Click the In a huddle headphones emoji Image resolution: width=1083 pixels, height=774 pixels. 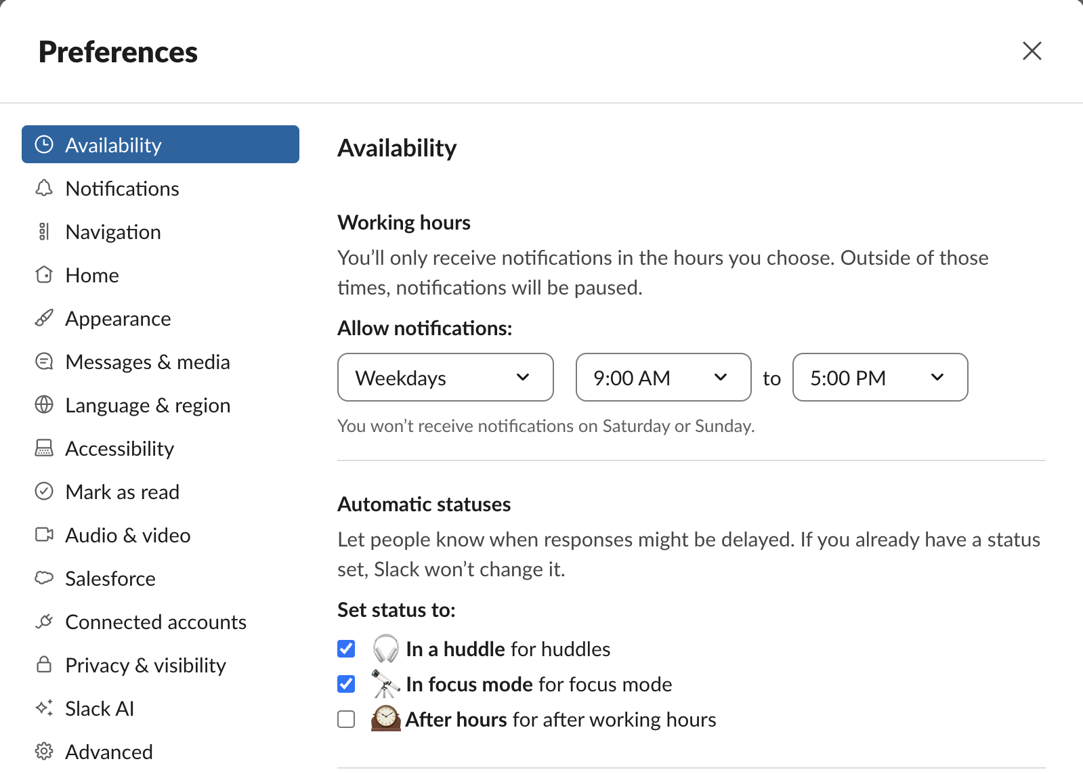click(386, 649)
